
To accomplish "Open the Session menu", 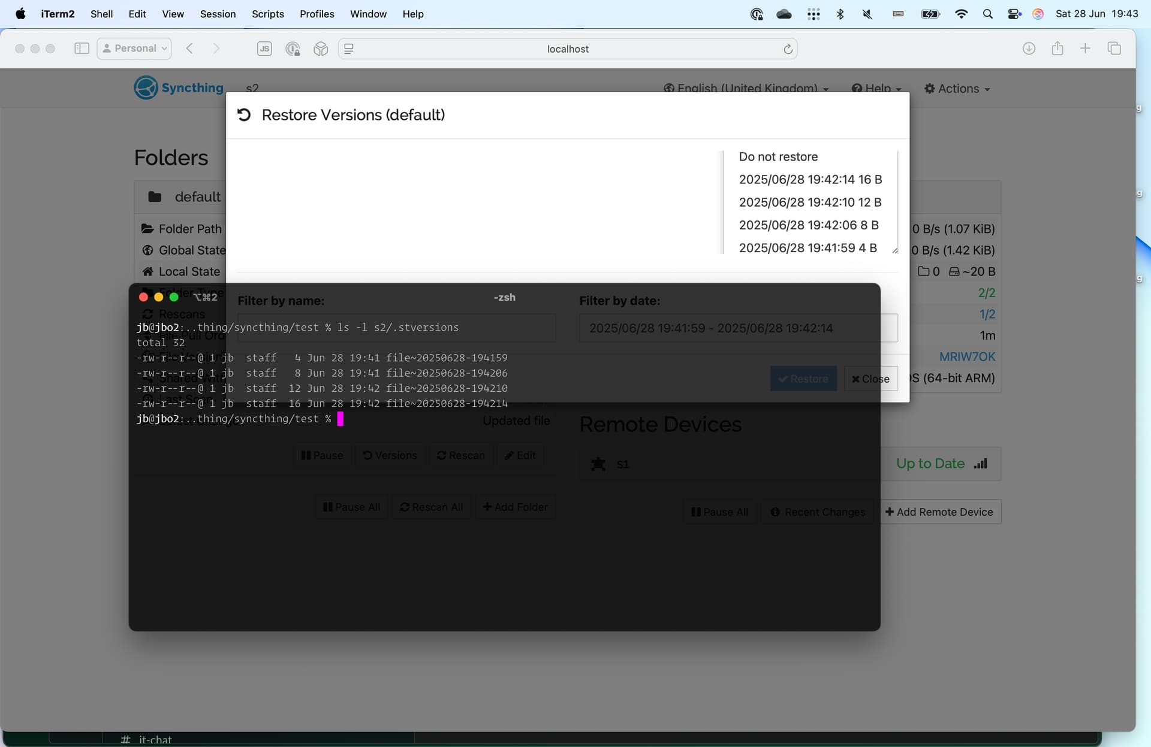I will (218, 14).
